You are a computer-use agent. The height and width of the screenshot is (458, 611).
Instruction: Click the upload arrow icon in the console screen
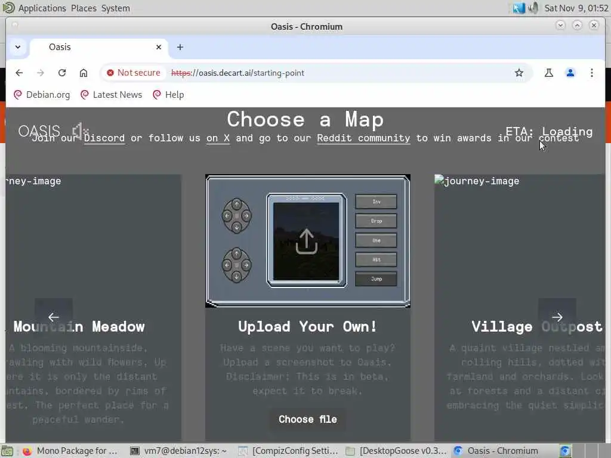(306, 242)
